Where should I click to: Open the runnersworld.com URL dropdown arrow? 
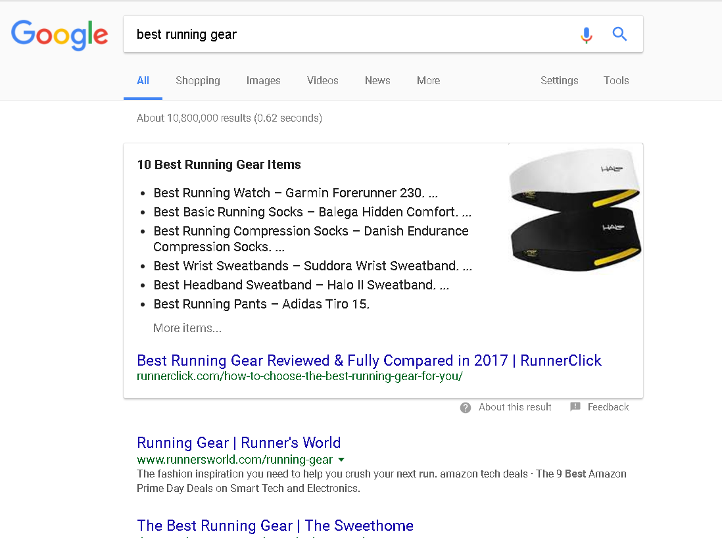[x=341, y=460]
